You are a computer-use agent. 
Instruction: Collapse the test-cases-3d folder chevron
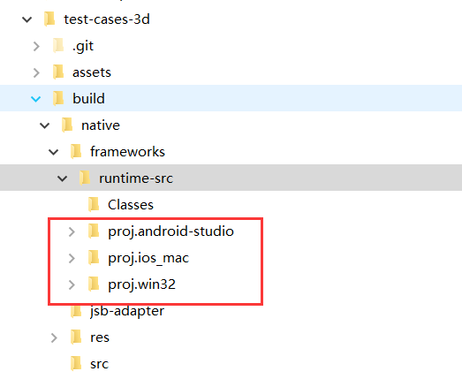coord(27,19)
